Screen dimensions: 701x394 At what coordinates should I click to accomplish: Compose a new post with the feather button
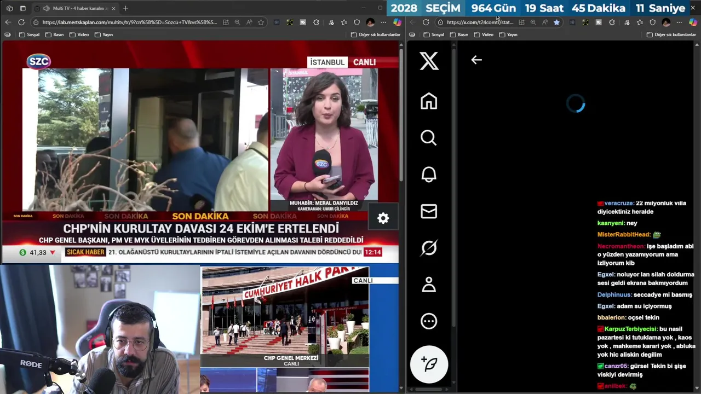[x=429, y=364]
